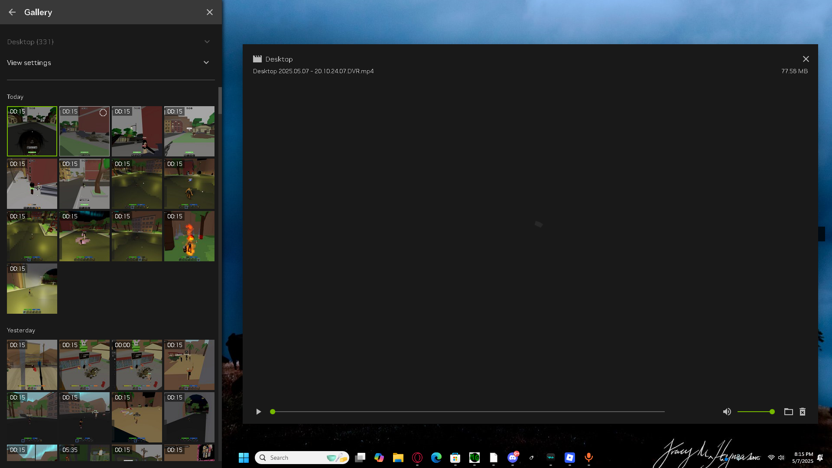The height and width of the screenshot is (468, 832).
Task: Click the chevron beside View settings
Action: pos(206,63)
